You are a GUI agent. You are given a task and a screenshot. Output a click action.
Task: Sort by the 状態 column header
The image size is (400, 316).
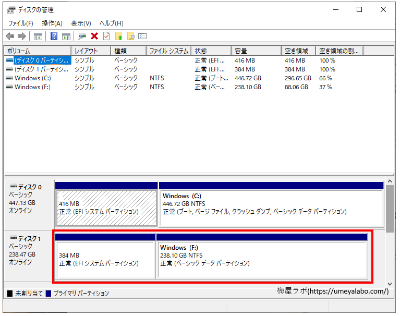point(211,51)
